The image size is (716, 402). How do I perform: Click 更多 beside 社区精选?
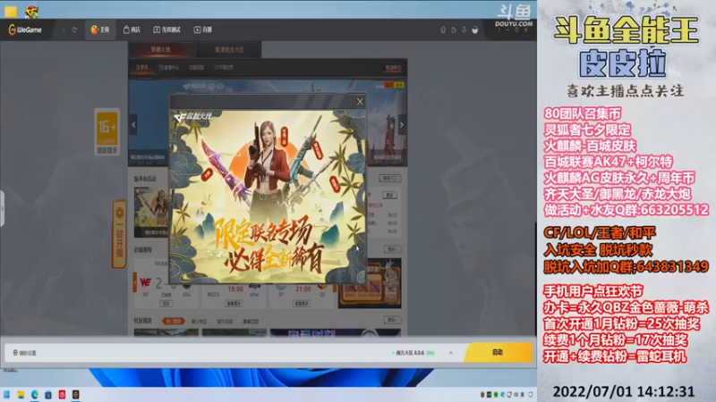coord(392,320)
